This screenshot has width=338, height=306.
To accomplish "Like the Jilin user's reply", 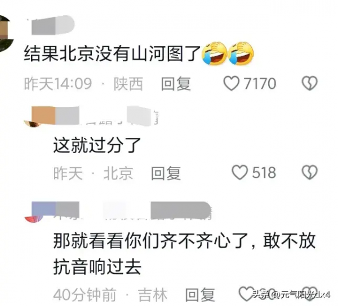I will coord(247,294).
